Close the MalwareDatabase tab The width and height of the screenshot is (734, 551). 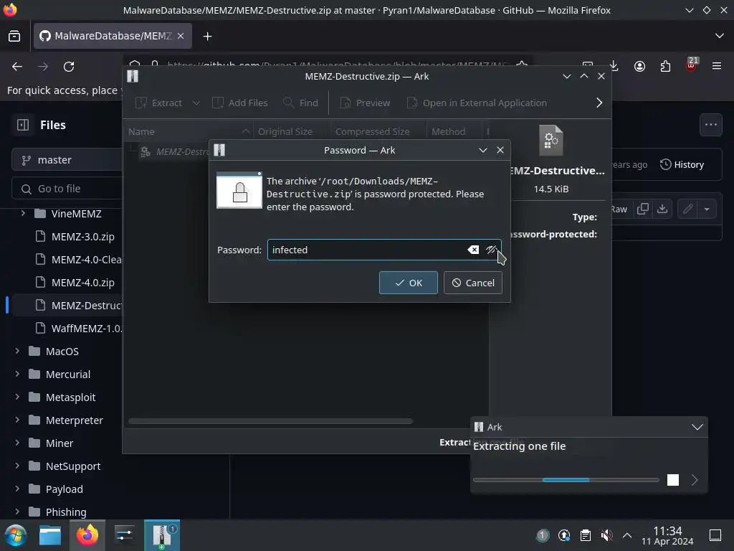(181, 36)
